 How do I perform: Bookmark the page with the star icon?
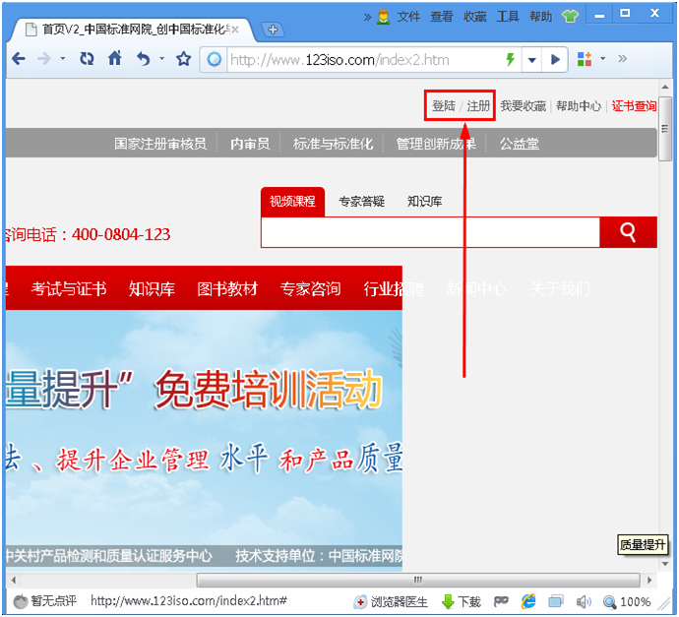183,59
